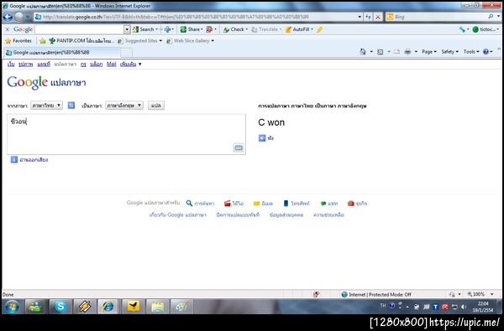Open Suggested Sites dropdown

click(140, 41)
